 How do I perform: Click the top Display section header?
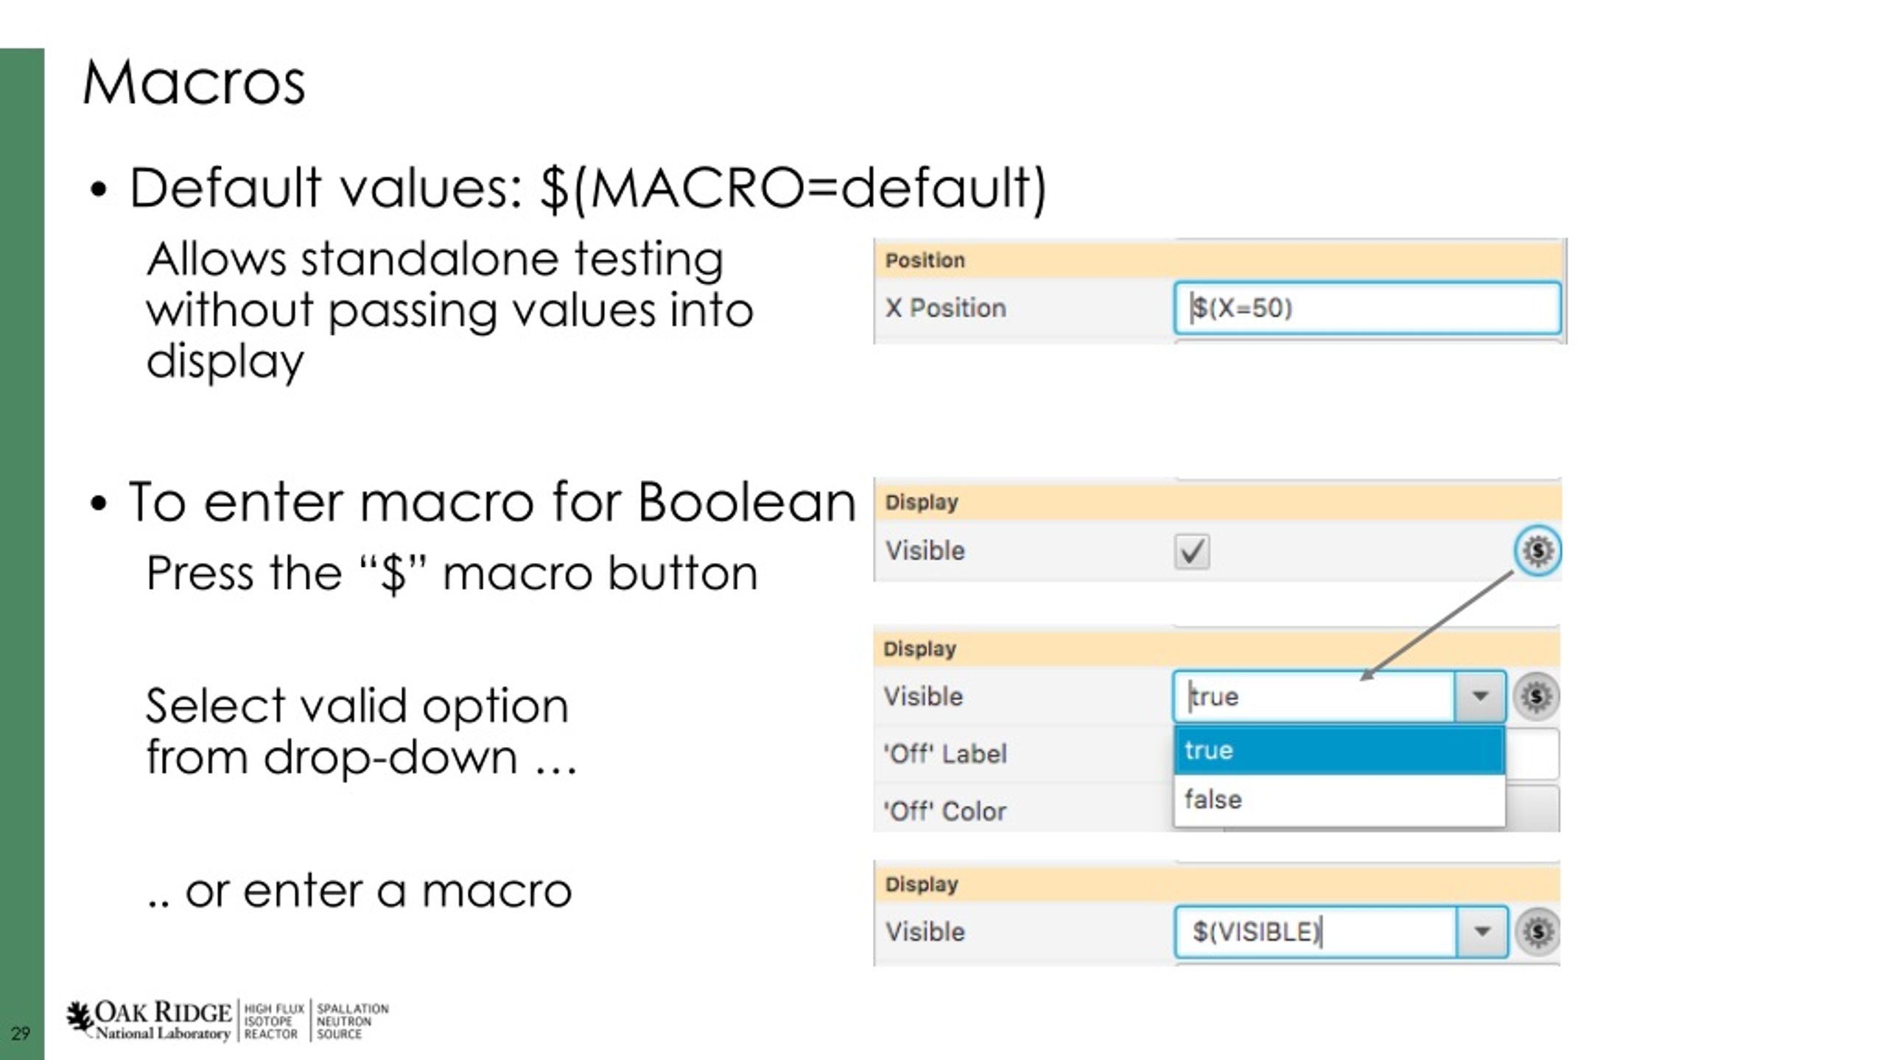(1217, 502)
